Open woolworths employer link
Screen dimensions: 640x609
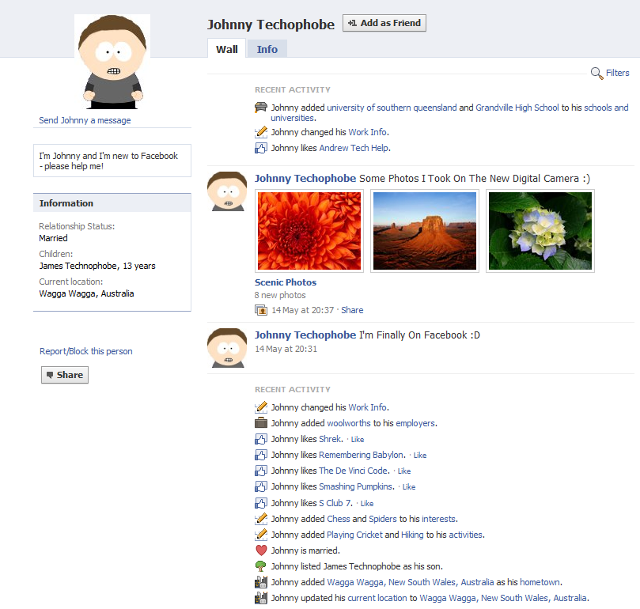[x=349, y=423]
